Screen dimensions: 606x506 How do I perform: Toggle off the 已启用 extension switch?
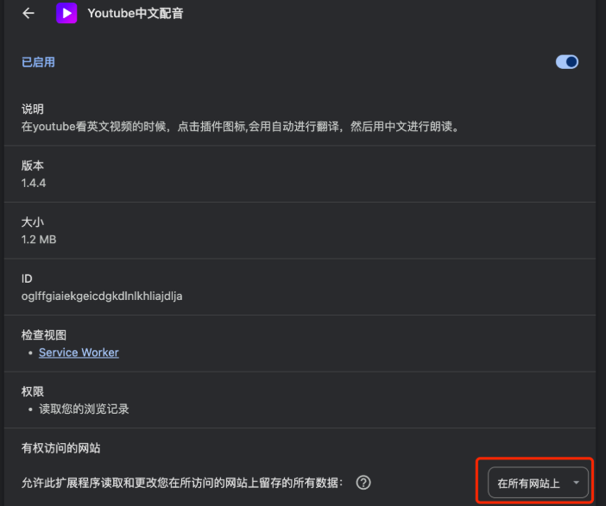click(x=566, y=62)
